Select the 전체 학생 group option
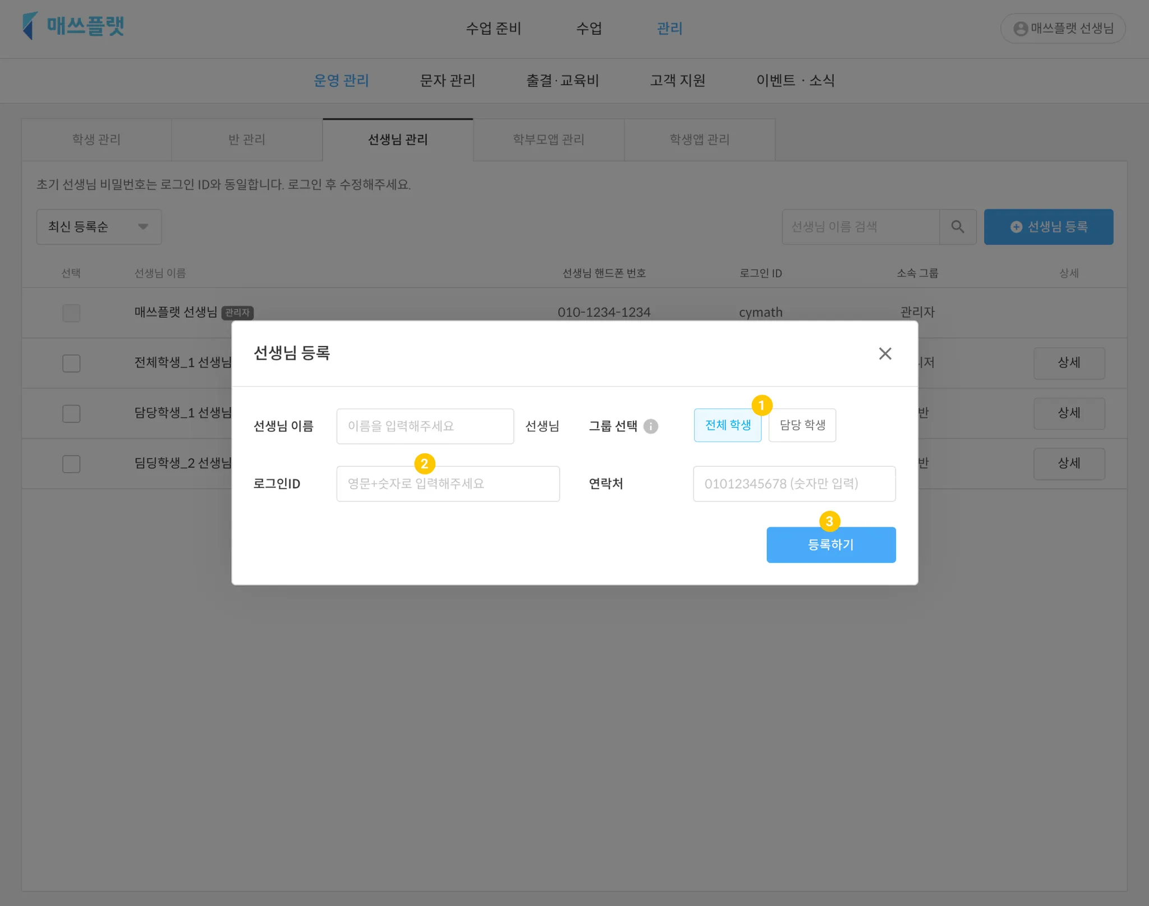The image size is (1149, 906). pyautogui.click(x=727, y=425)
